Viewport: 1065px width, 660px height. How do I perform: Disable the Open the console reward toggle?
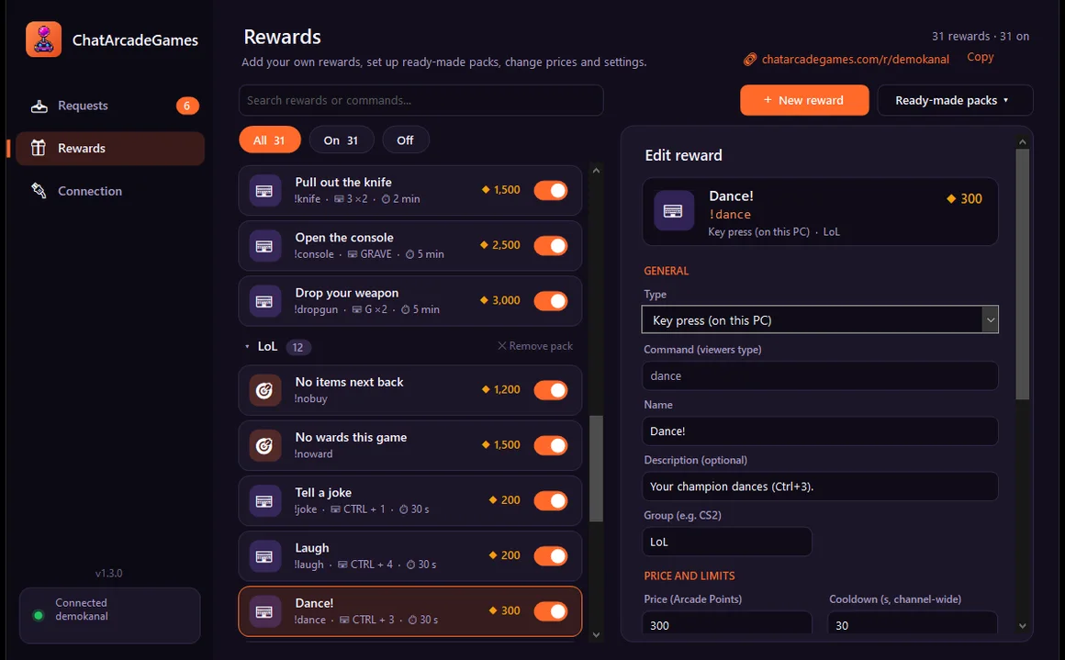[x=550, y=246]
